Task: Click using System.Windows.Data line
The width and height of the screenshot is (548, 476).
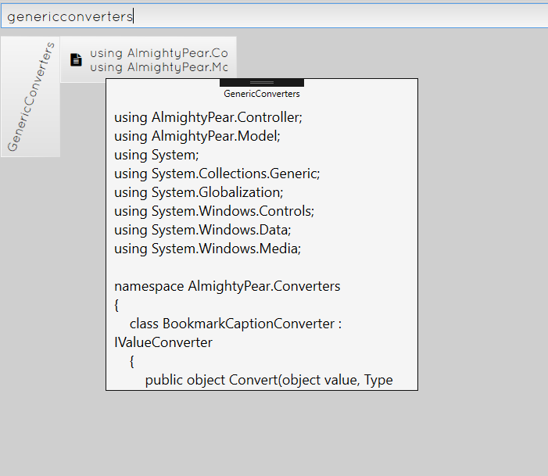Action: click(202, 230)
